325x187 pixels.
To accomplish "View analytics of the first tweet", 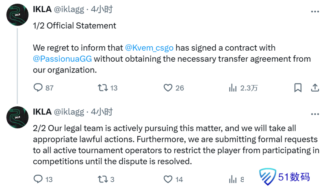I will coord(233,88).
